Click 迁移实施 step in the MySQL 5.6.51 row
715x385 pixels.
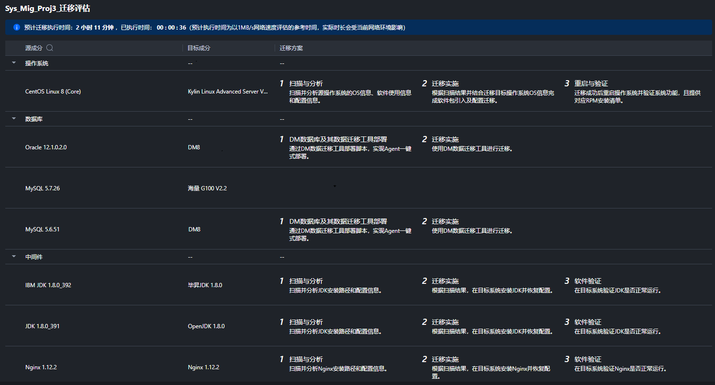tap(445, 221)
